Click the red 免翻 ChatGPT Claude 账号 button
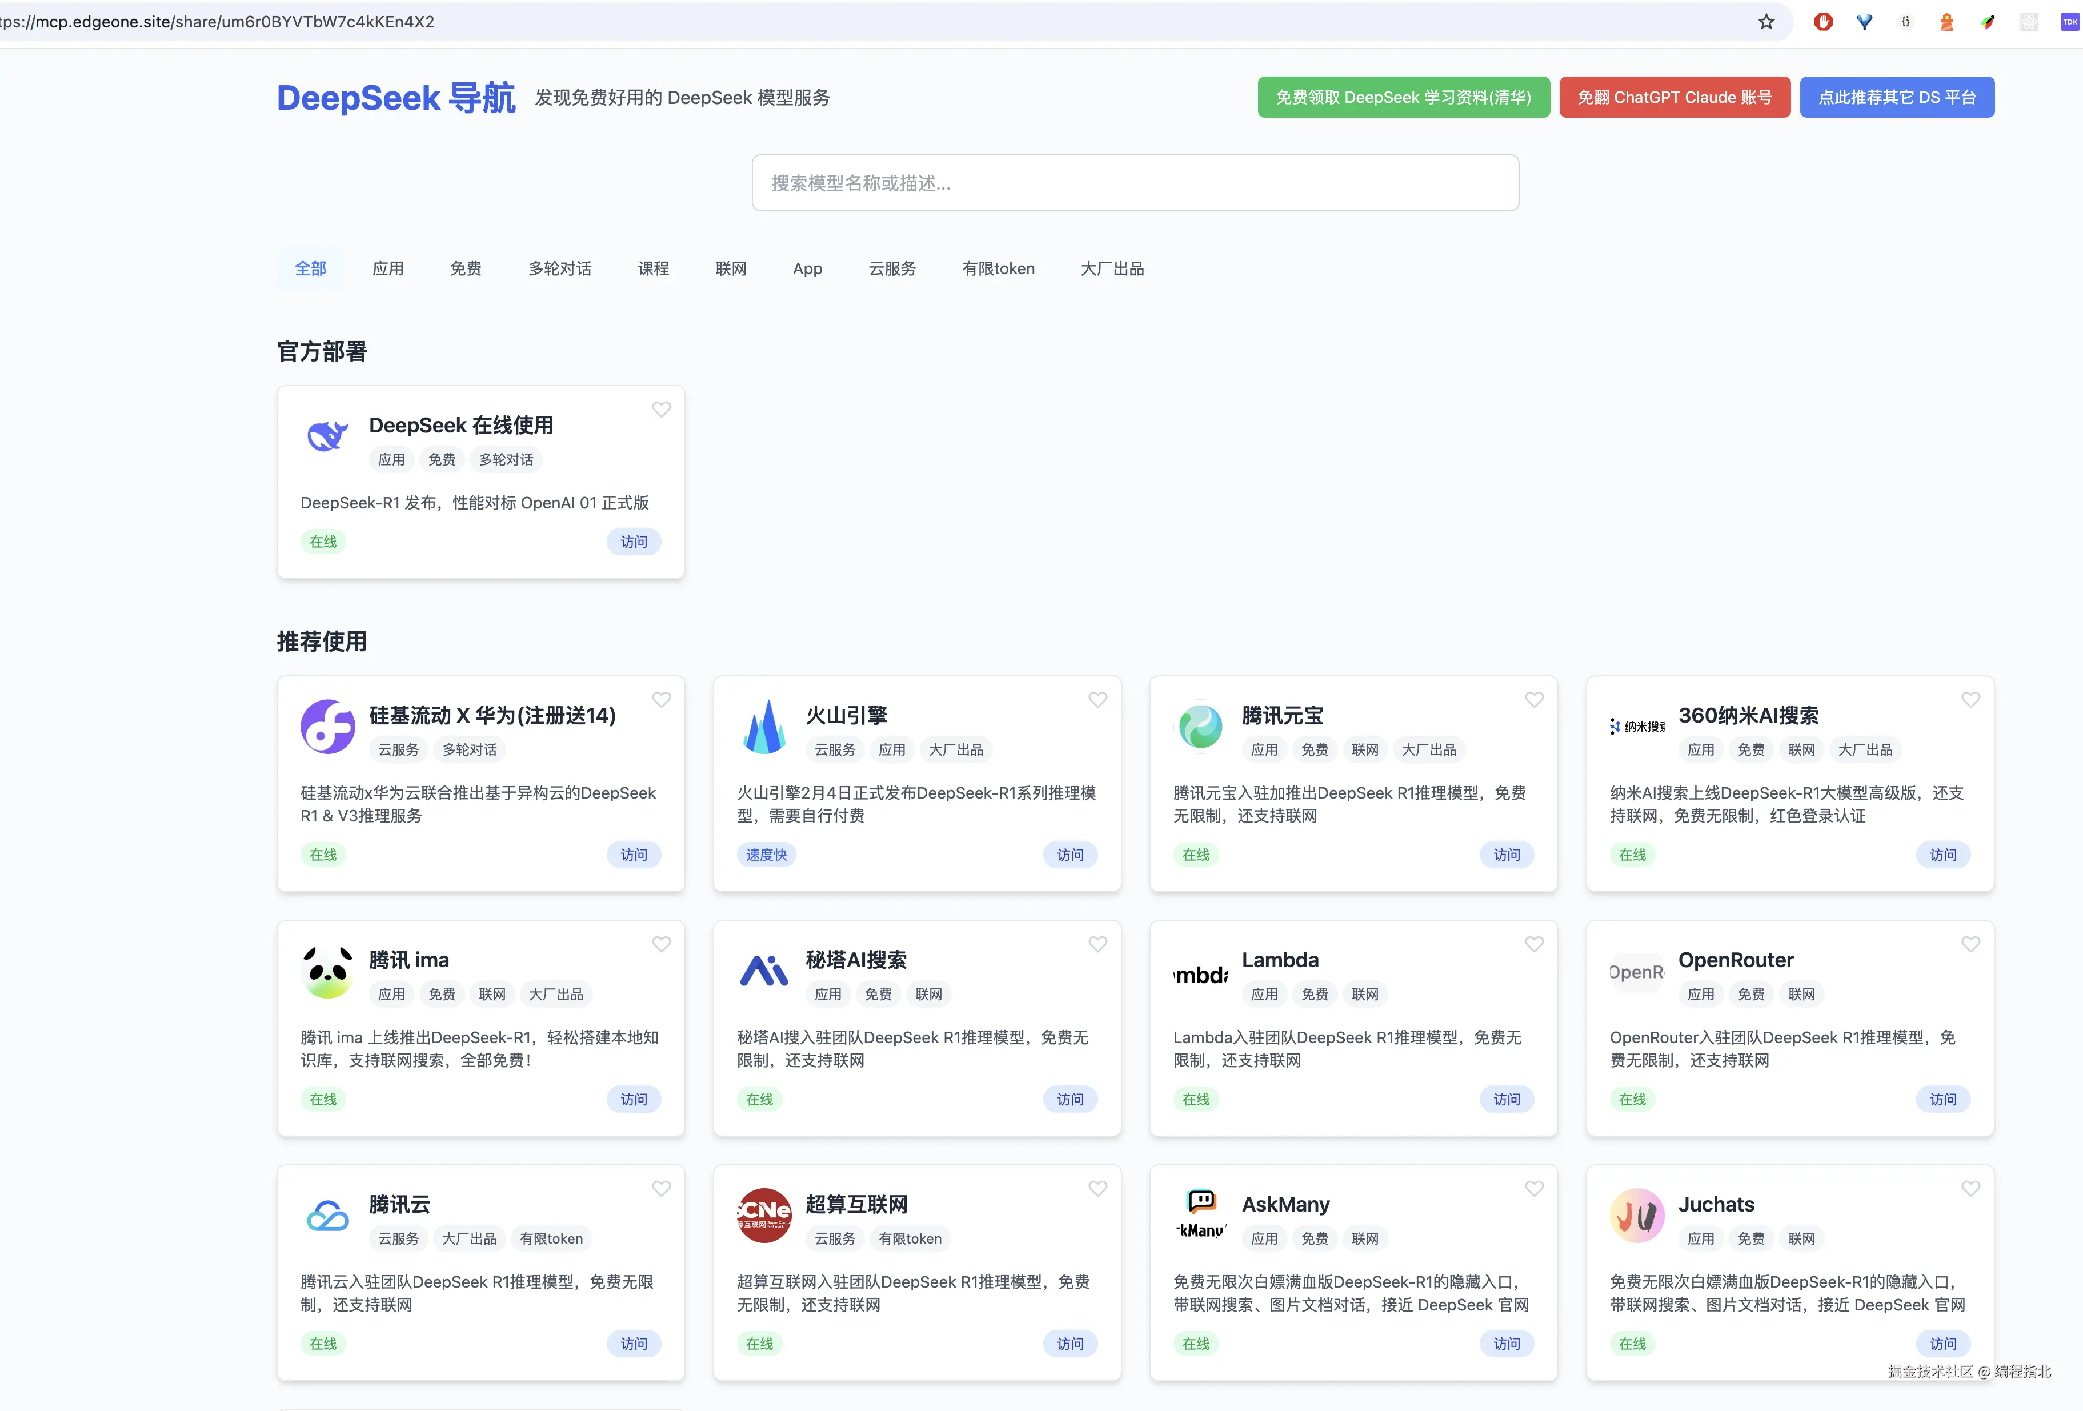Viewport: 2083px width, 1411px height. click(x=1675, y=97)
